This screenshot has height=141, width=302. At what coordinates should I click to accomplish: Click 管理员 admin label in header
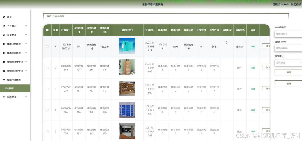[x=281, y=4]
